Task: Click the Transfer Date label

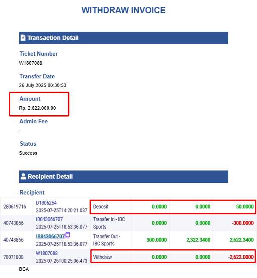Action: (37, 76)
